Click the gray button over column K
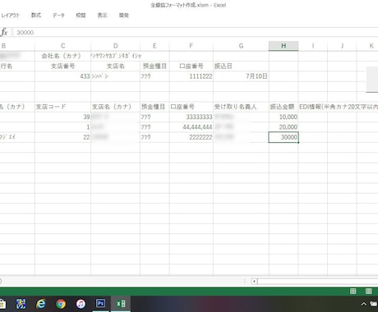Viewport: 378px width, 312px height. (372, 80)
